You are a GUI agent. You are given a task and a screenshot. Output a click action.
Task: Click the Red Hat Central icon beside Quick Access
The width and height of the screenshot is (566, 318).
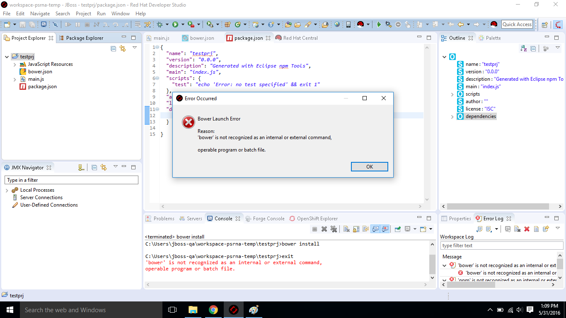(x=493, y=24)
